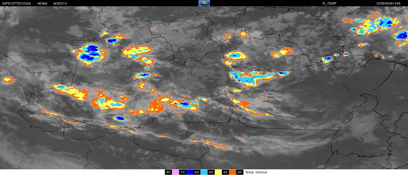Click the Temp. Celsius legend text
Screen dimensions: 408x175
[256, 172]
